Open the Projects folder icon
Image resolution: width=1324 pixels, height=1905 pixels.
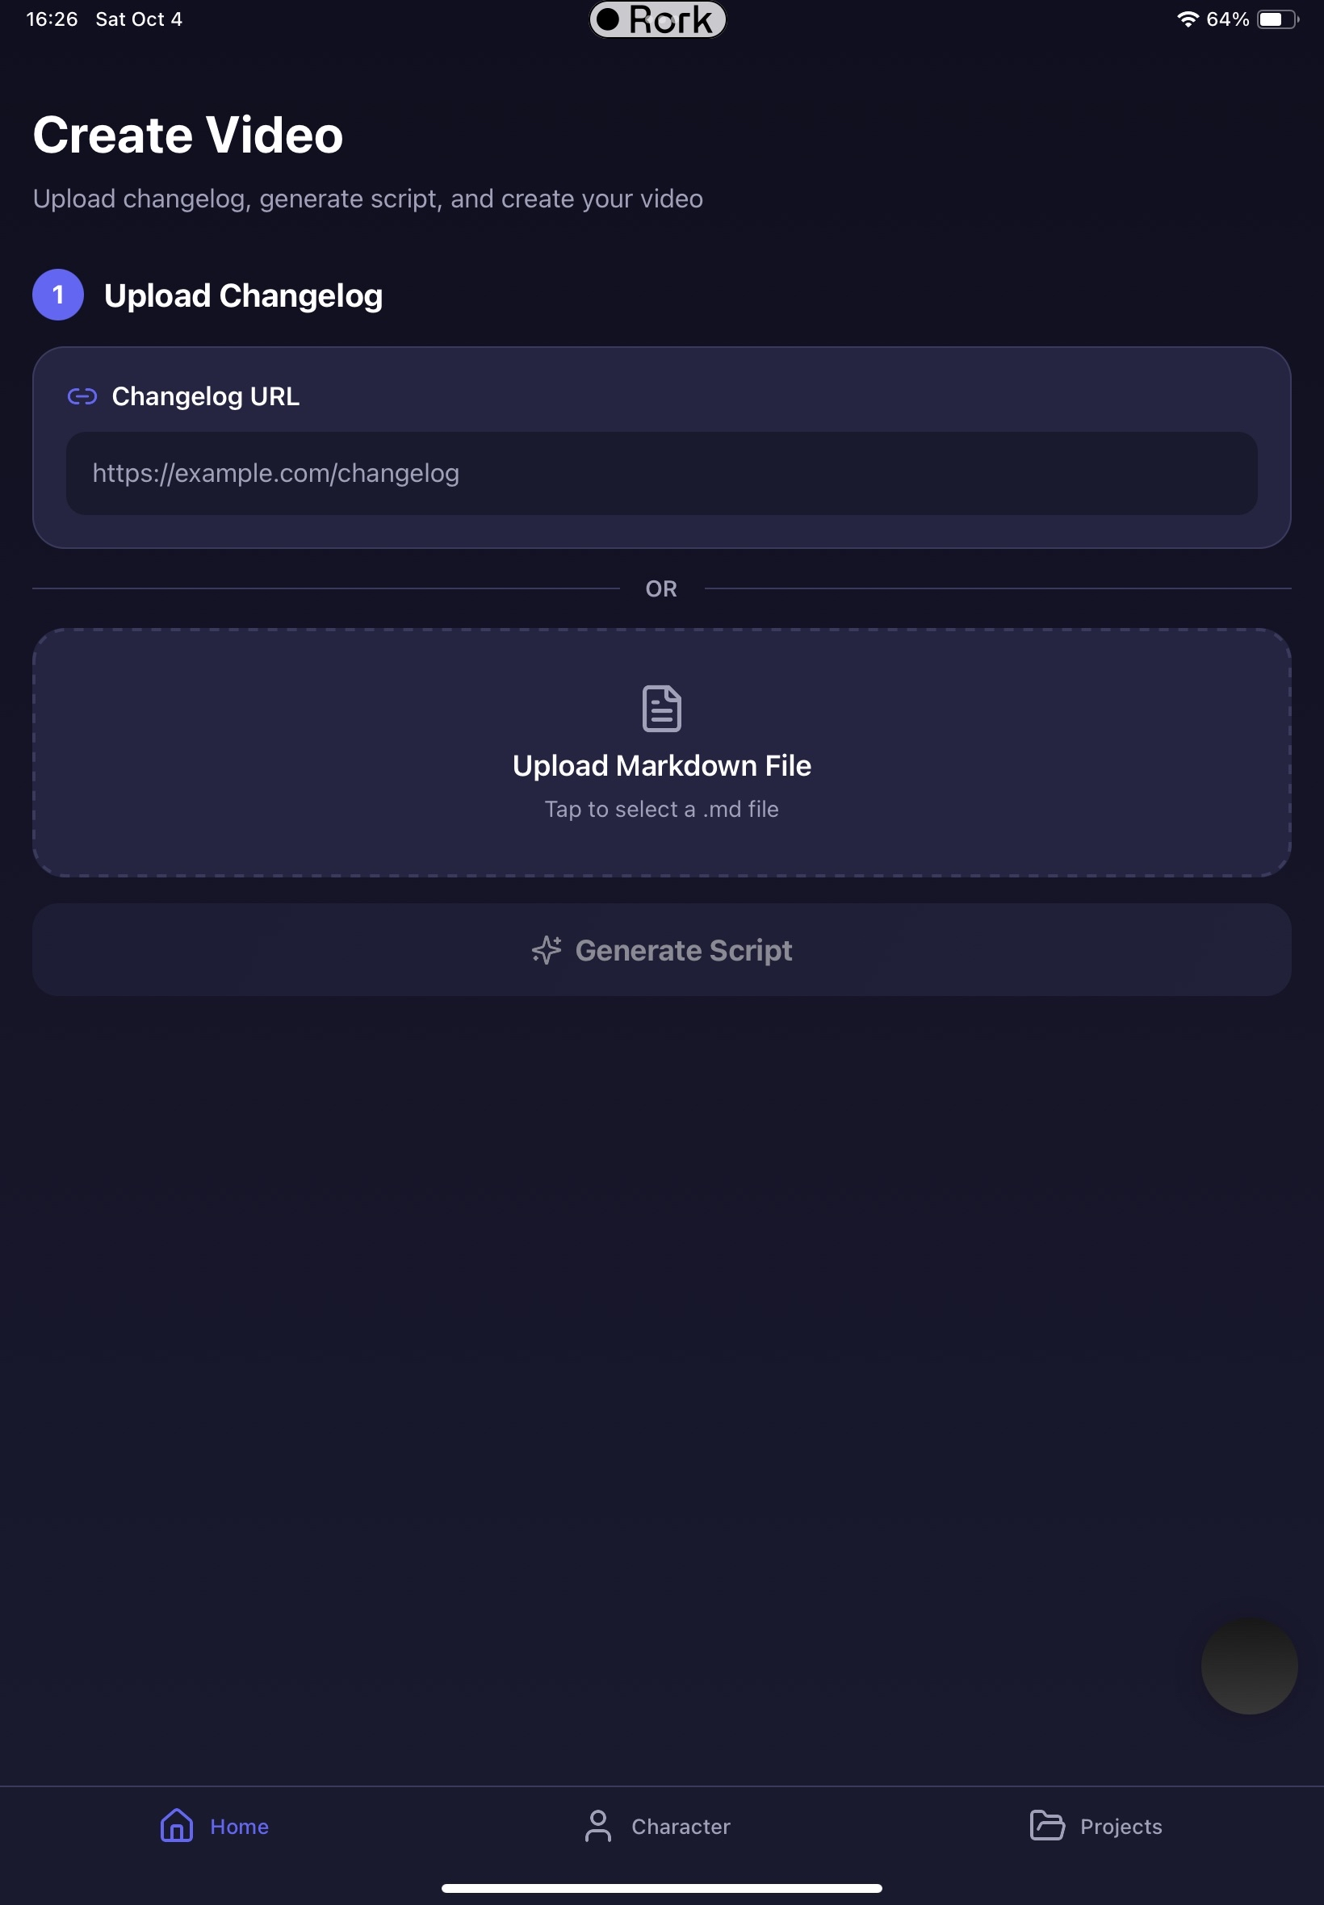click(1047, 1825)
